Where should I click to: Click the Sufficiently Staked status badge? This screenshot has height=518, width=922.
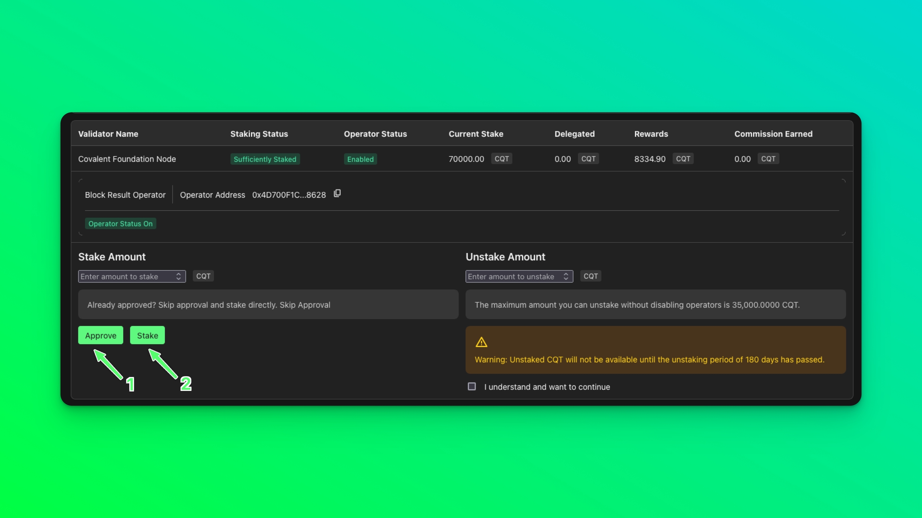pos(265,159)
